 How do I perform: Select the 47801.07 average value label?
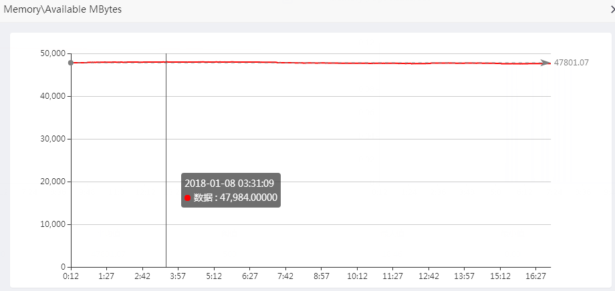[x=571, y=63]
